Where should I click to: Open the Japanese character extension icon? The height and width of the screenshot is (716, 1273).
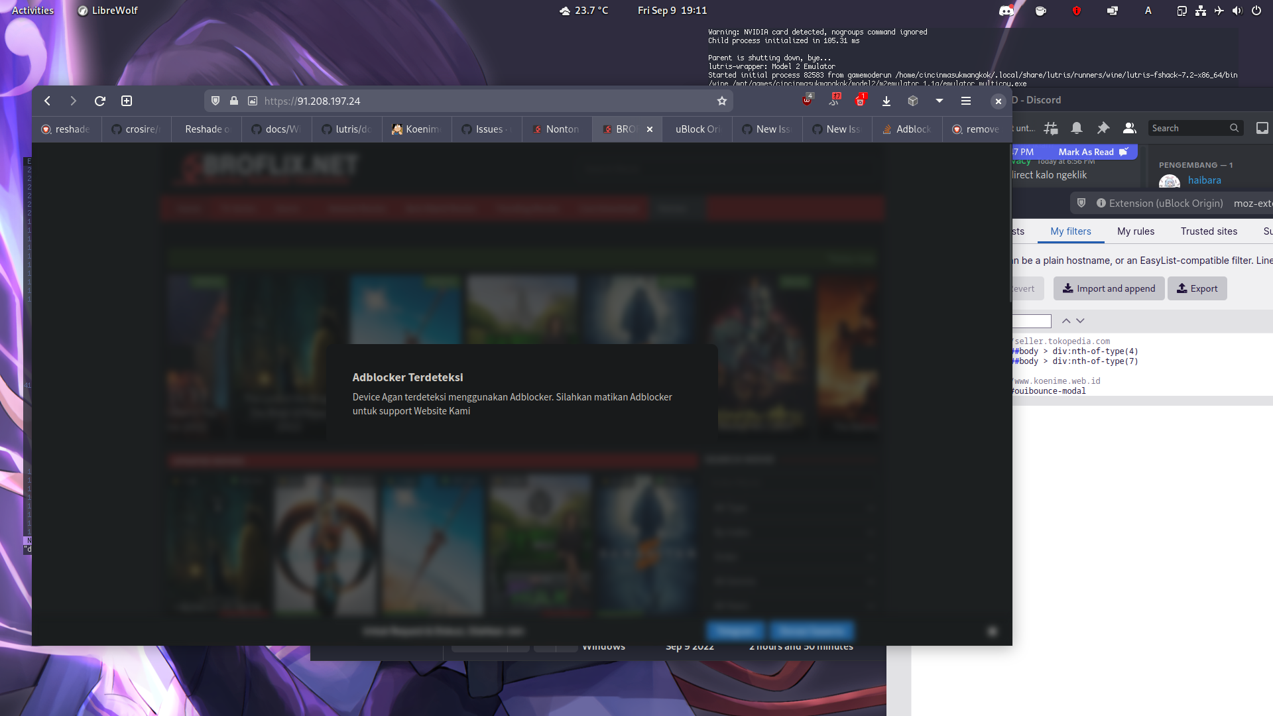point(833,100)
